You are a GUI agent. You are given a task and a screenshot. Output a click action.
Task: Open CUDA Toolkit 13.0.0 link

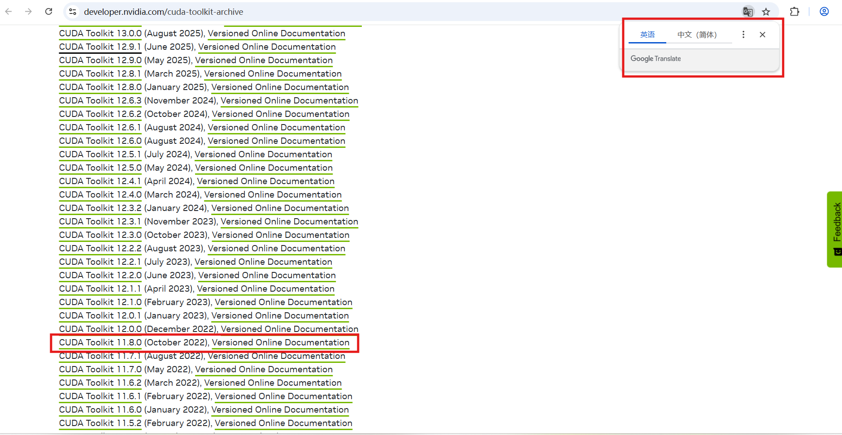(x=100, y=33)
